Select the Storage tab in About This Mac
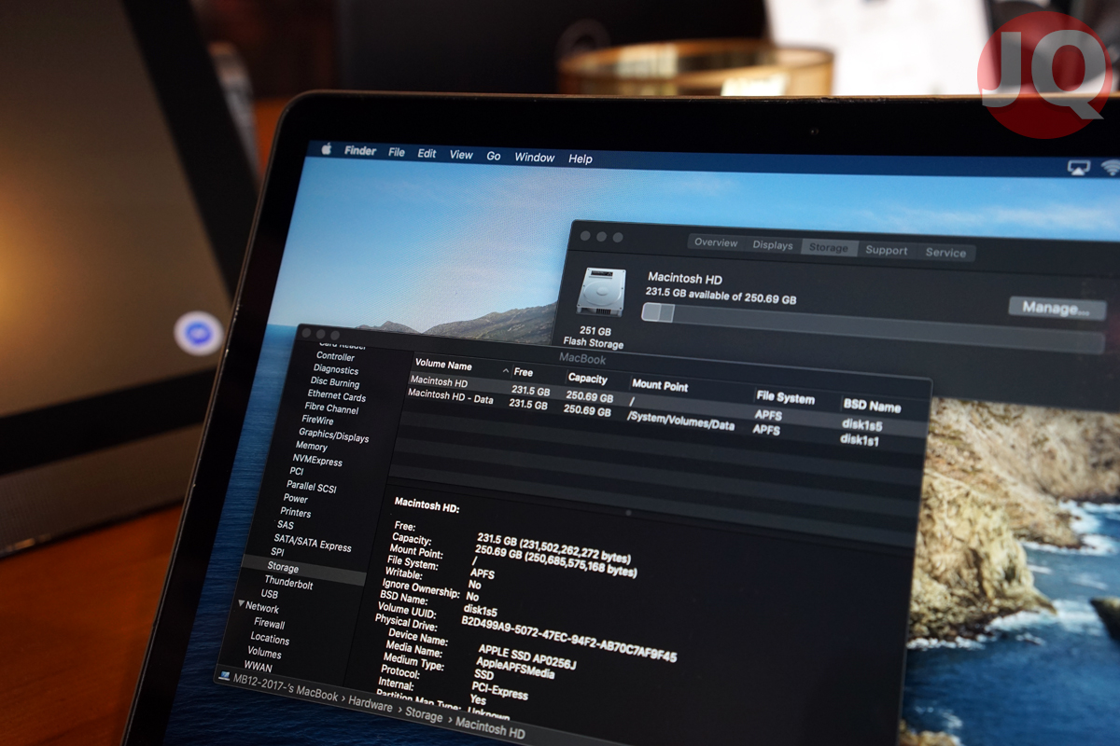Image resolution: width=1120 pixels, height=746 pixels. click(828, 248)
